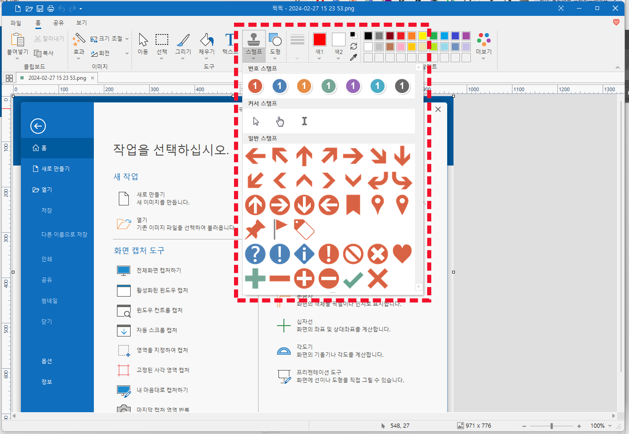Viewport: 629px width, 434px height.
Task: Select the red exclamation circle stamp
Action: tap(329, 254)
